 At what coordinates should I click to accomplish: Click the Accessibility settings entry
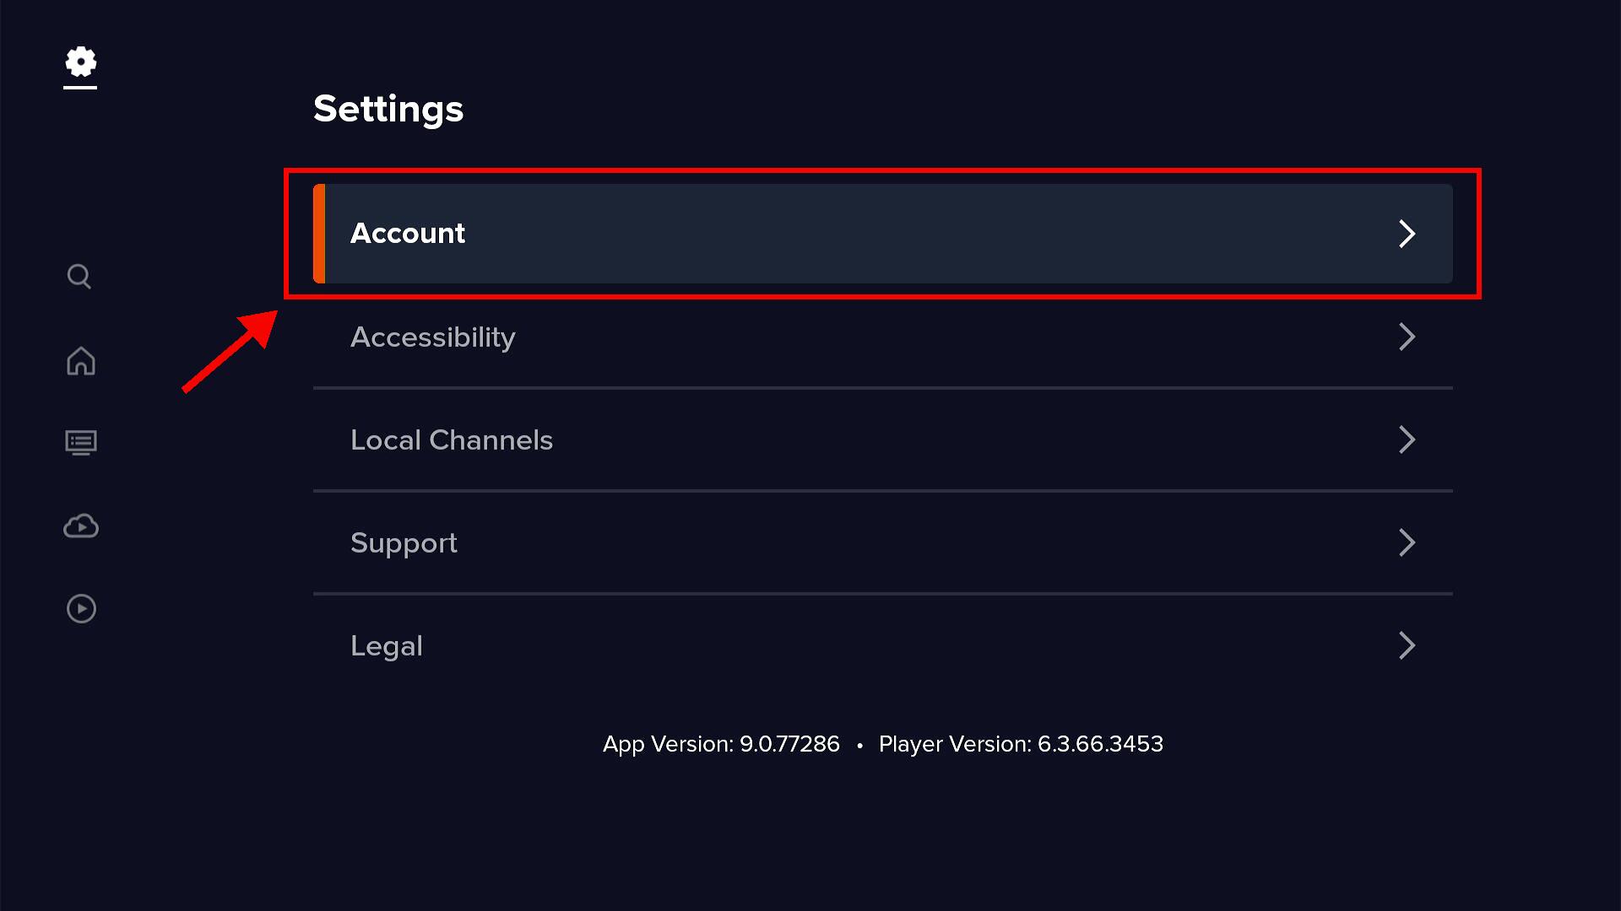433,337
